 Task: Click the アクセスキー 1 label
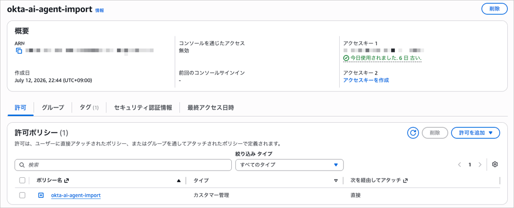361,43
